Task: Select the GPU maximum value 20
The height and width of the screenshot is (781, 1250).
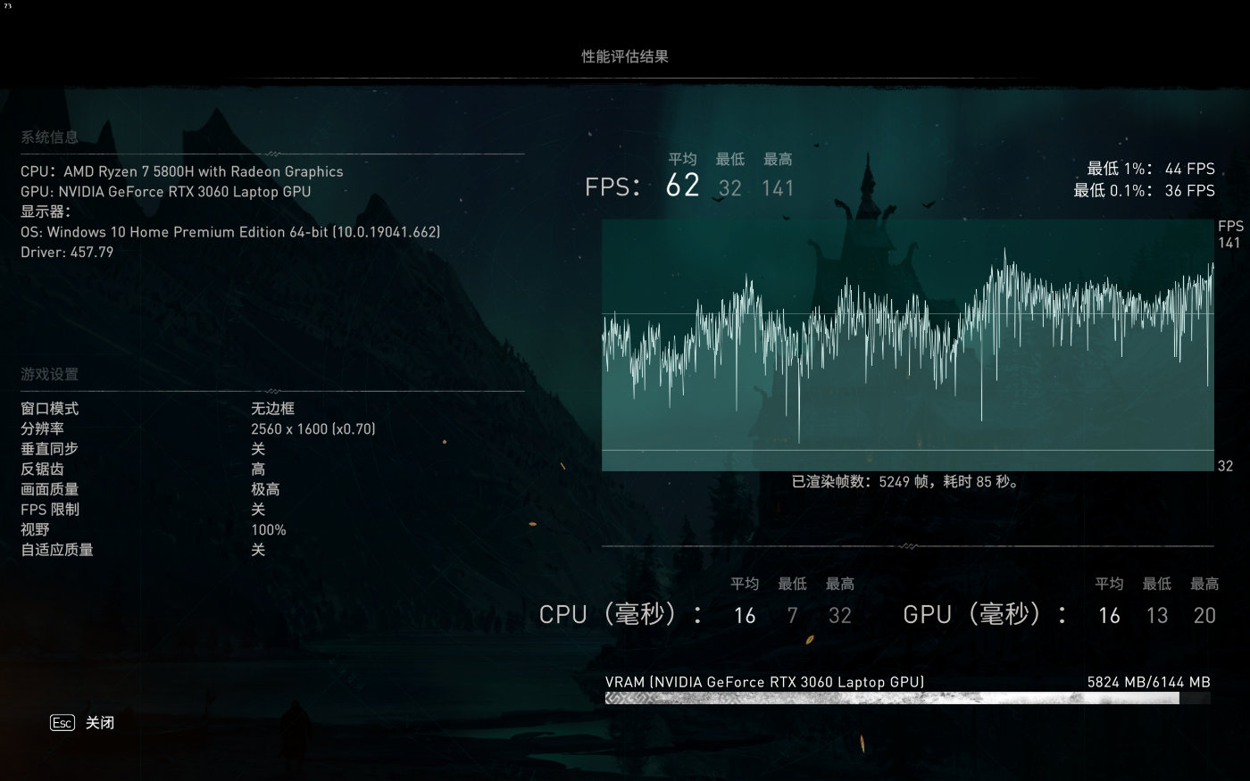Action: tap(1204, 616)
